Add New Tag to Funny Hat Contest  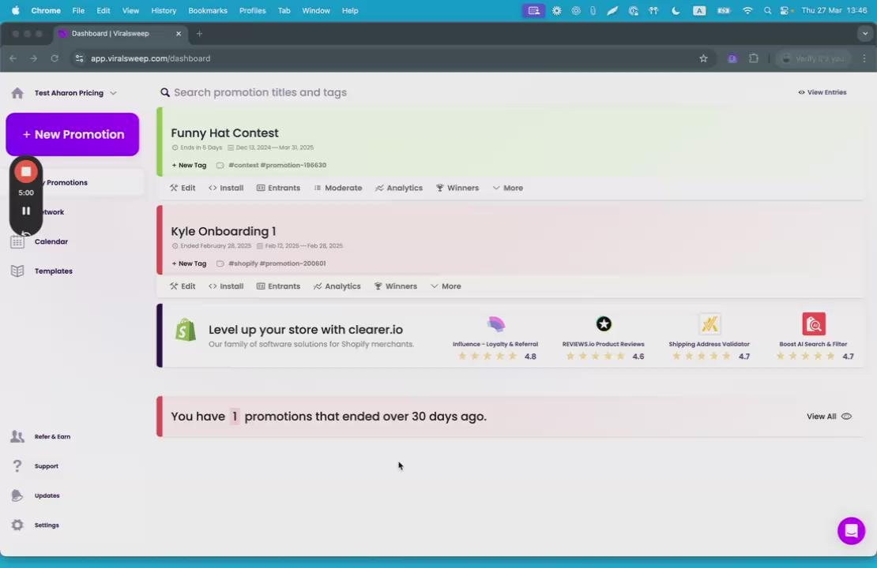point(189,166)
